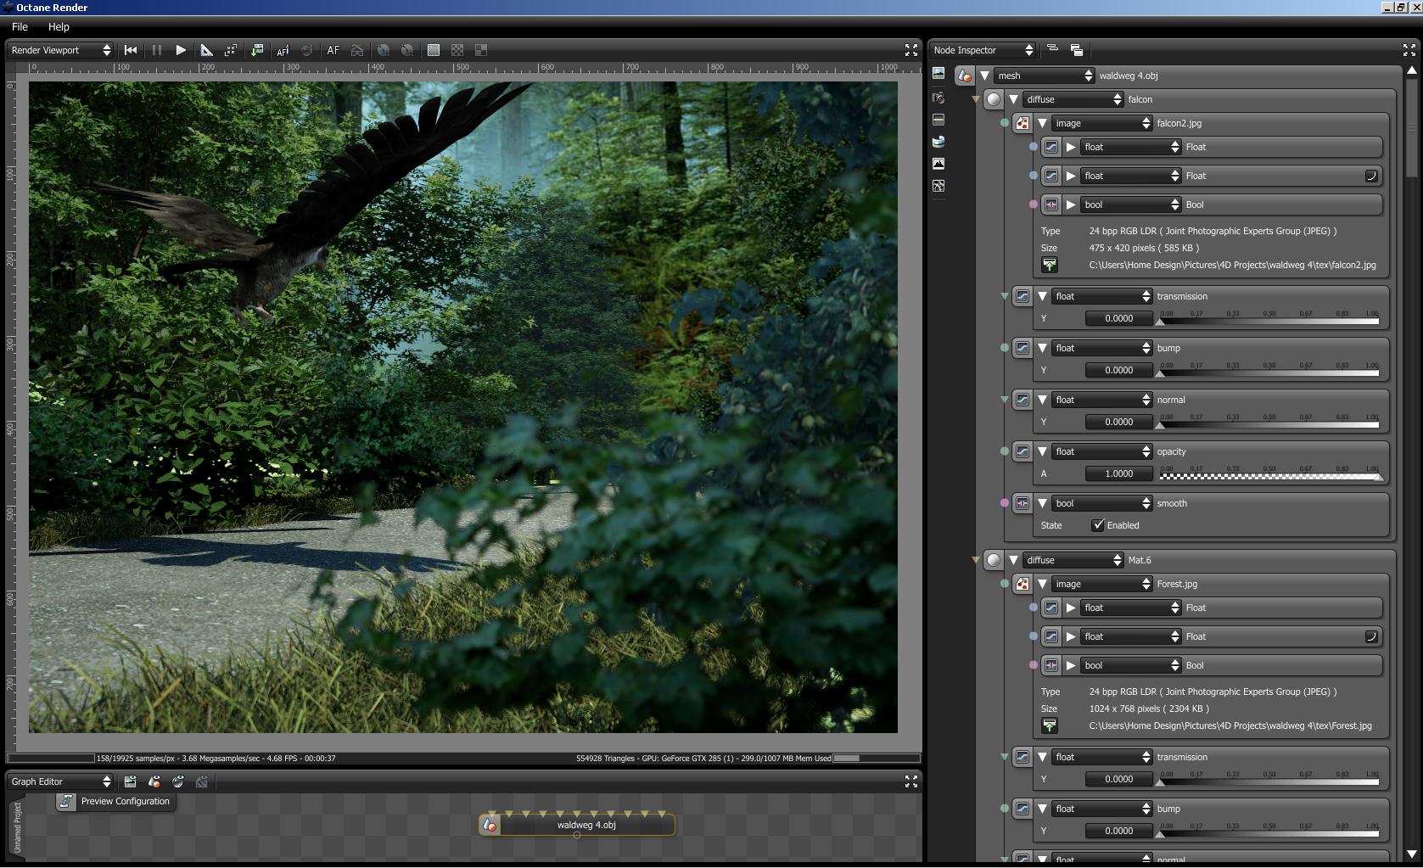Open the image preview sidebar icon in Node Inspector

[938, 74]
